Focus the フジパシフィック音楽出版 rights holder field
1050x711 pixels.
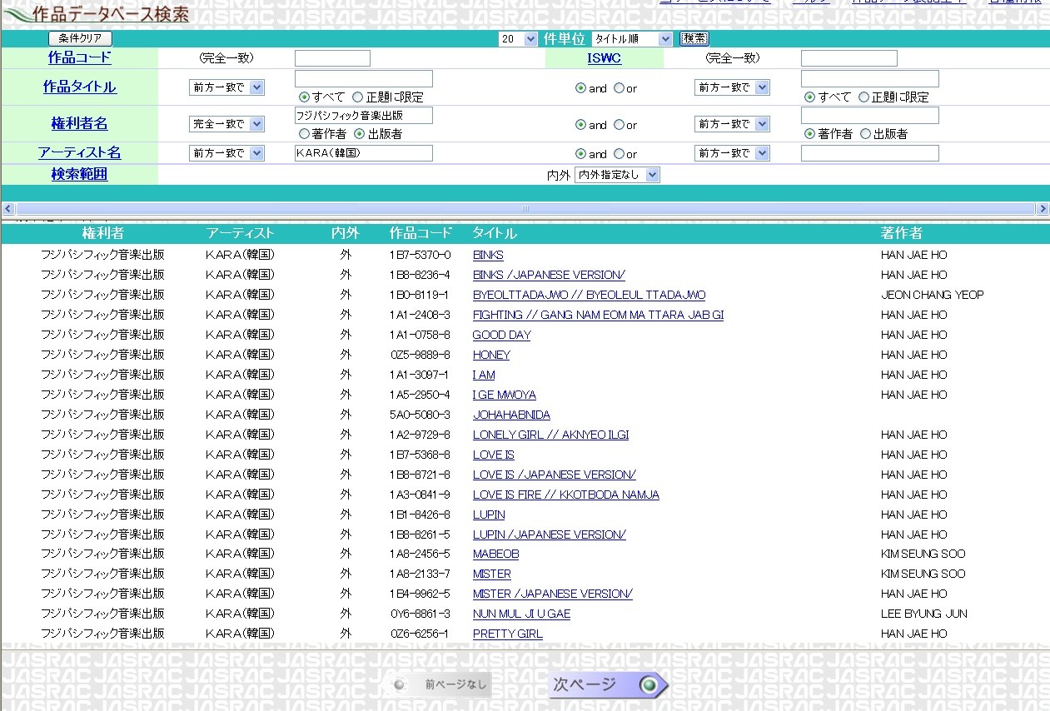coord(364,115)
